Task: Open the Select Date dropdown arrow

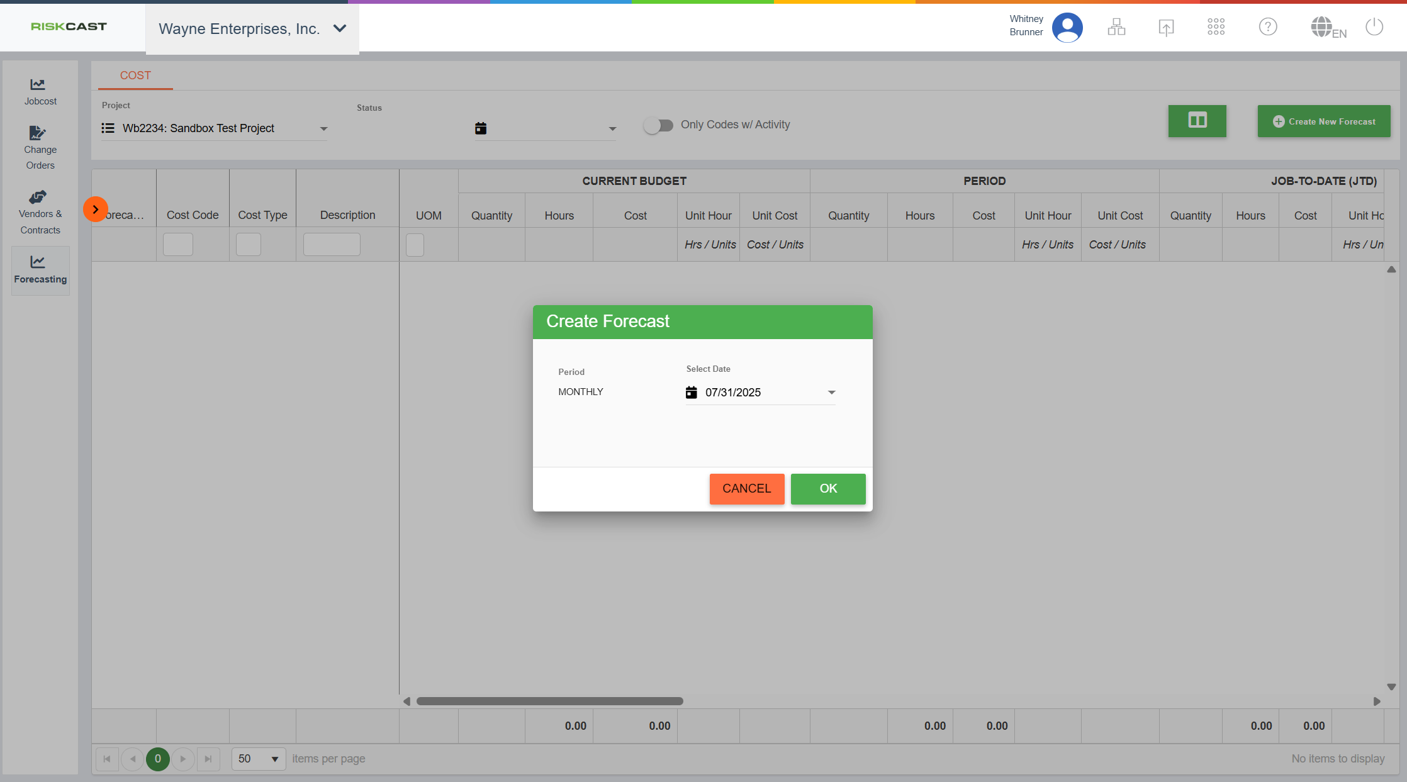Action: (831, 393)
